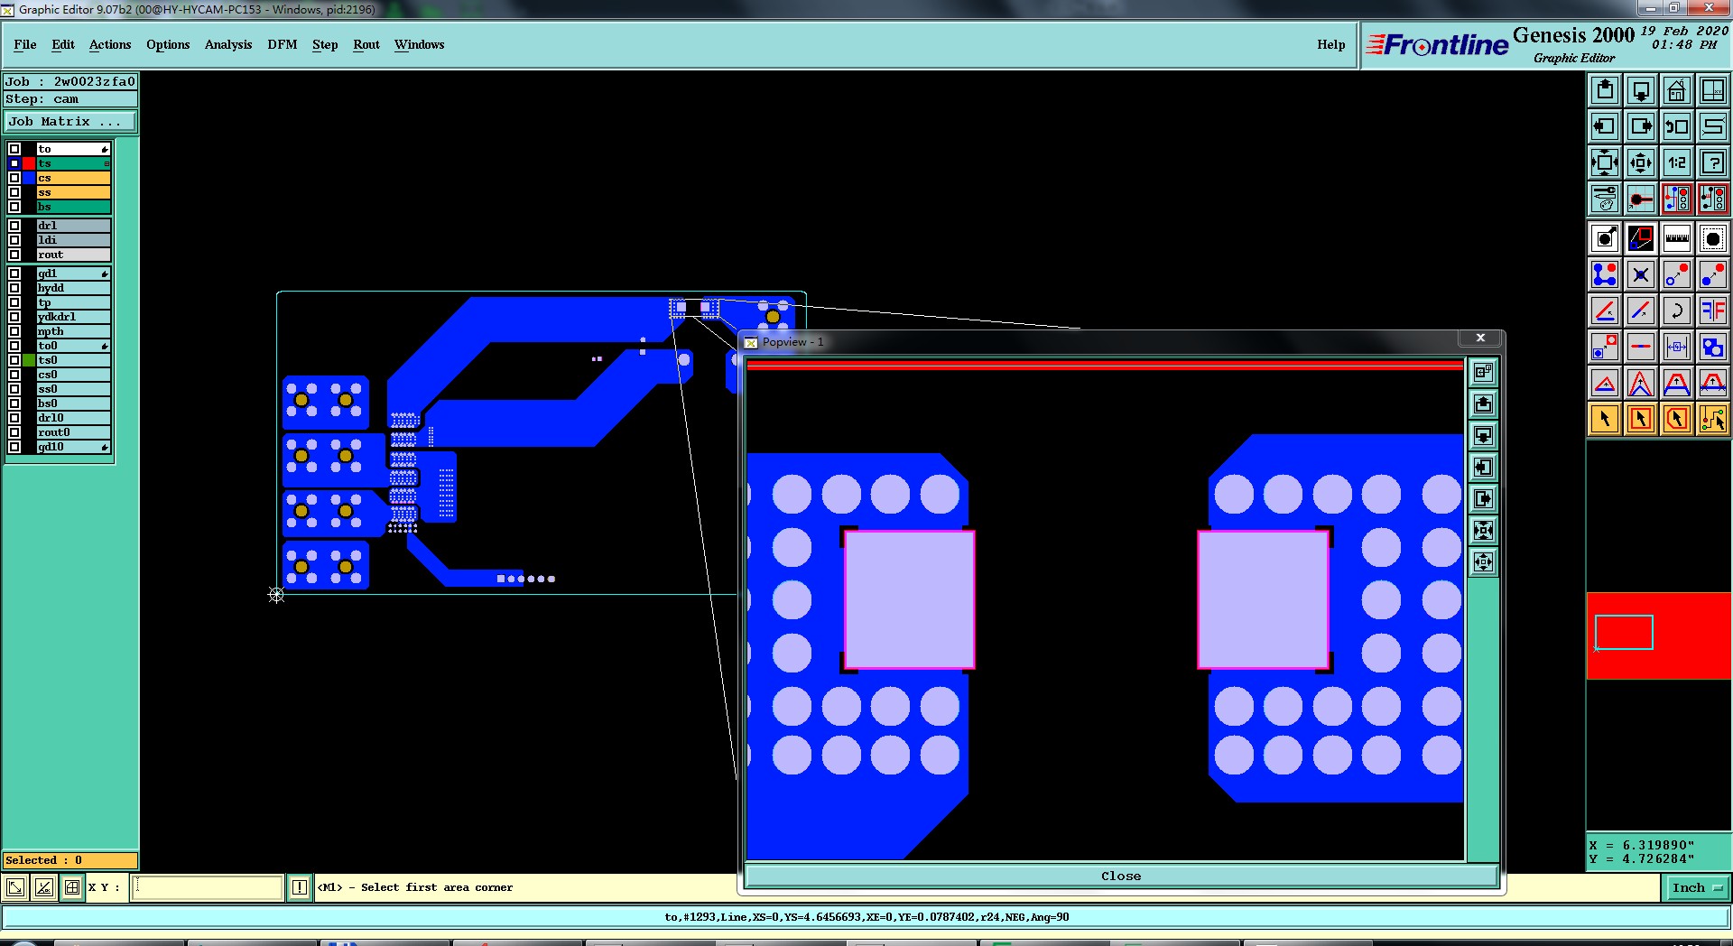Screen dimensions: 1733x946
Task: Click the Windows menu
Action: tap(419, 44)
